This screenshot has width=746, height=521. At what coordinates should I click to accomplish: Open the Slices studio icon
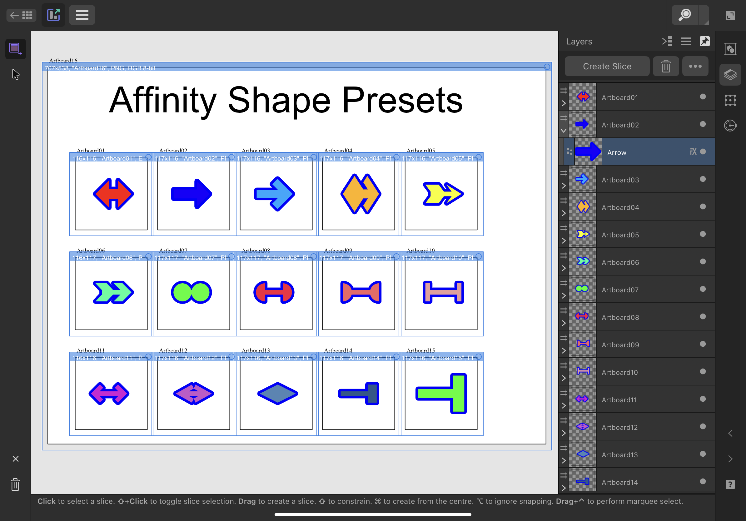click(x=730, y=100)
